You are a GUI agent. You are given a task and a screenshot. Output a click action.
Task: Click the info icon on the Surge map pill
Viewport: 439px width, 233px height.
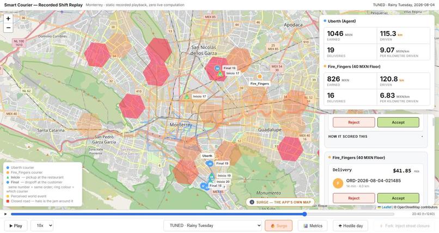252,202
